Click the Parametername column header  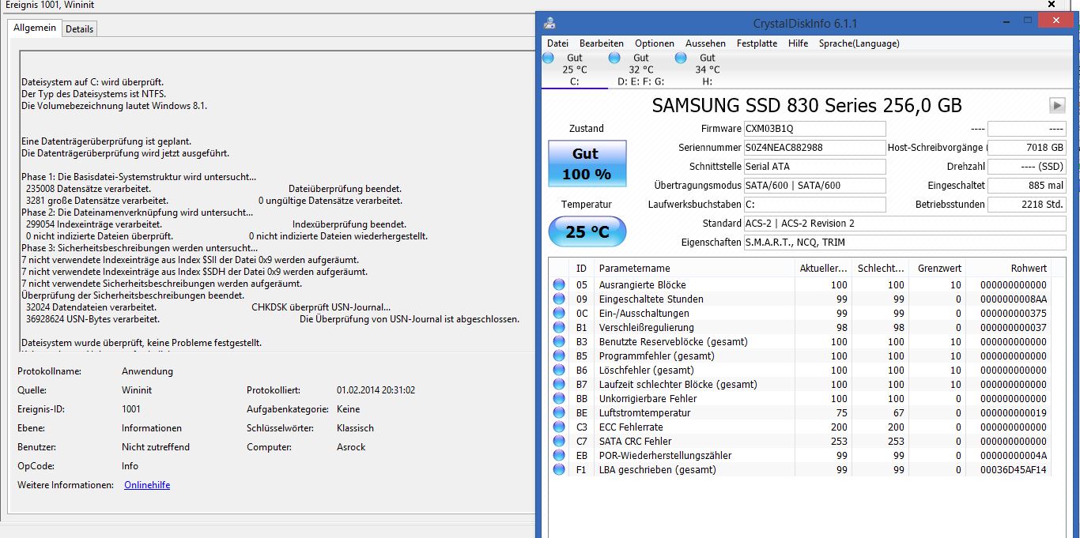click(x=694, y=269)
